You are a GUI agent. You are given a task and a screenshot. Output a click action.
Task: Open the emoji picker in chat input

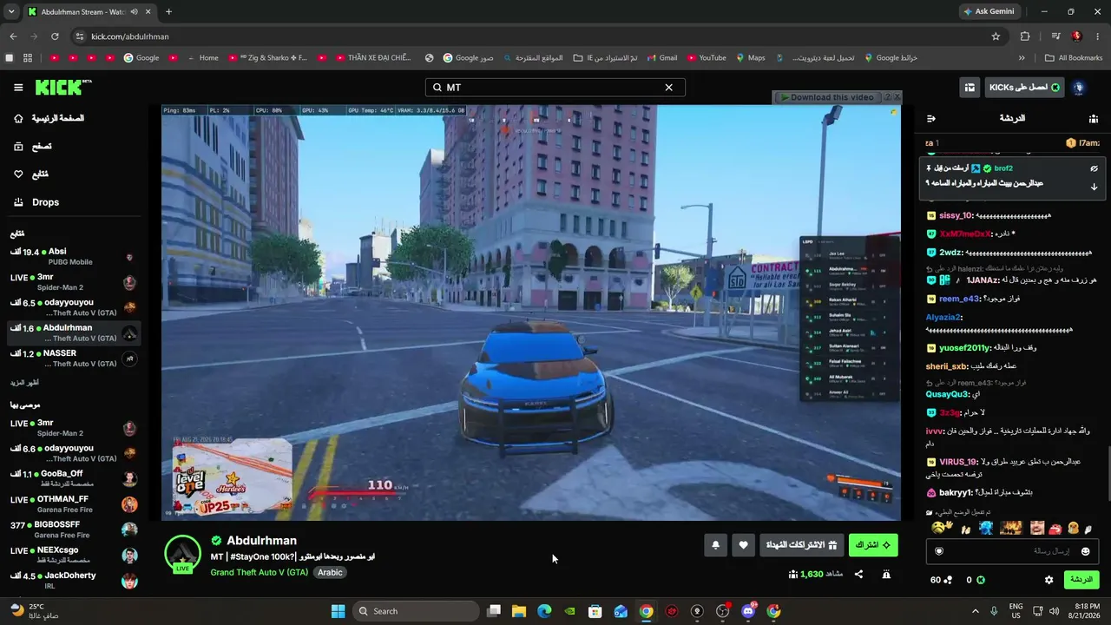1085,551
